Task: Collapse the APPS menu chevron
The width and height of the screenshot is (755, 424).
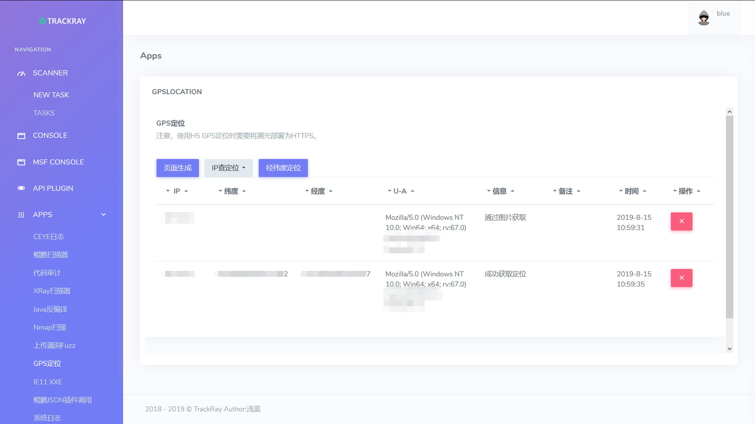Action: pyautogui.click(x=103, y=215)
